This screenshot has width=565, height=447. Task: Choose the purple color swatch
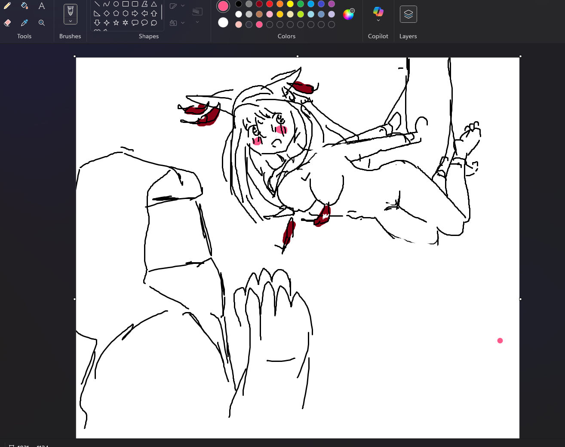(x=332, y=4)
